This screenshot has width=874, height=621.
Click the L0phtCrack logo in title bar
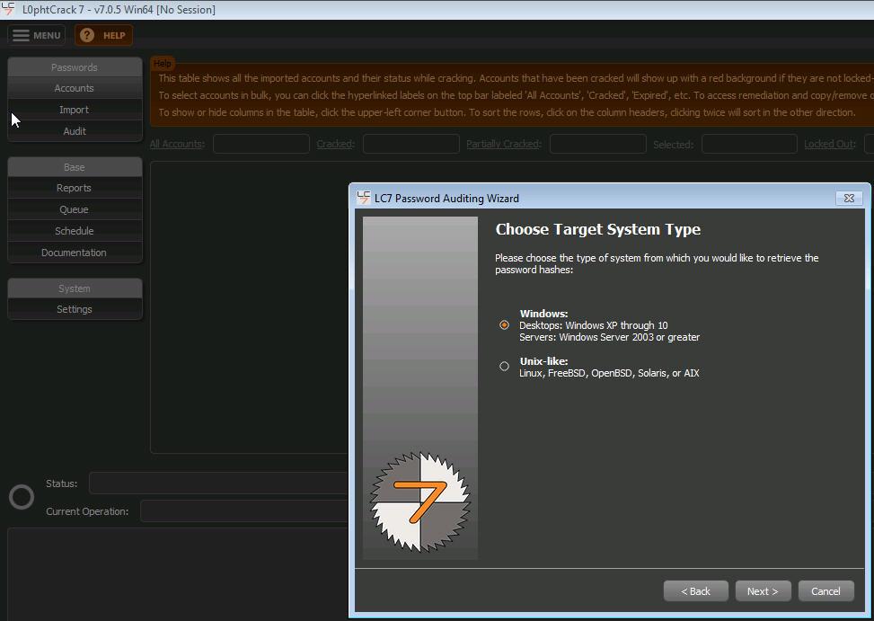point(8,9)
